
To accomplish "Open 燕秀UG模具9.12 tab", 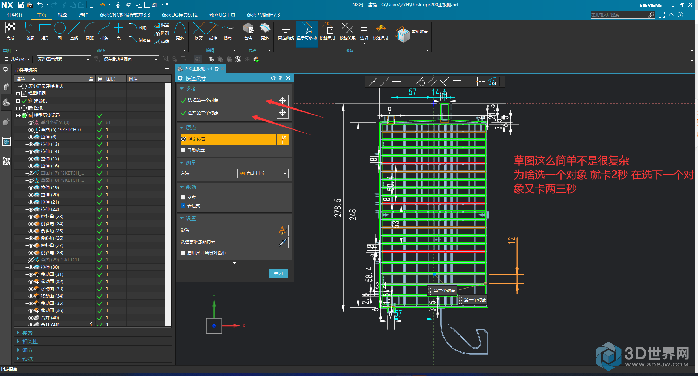I will coord(180,15).
